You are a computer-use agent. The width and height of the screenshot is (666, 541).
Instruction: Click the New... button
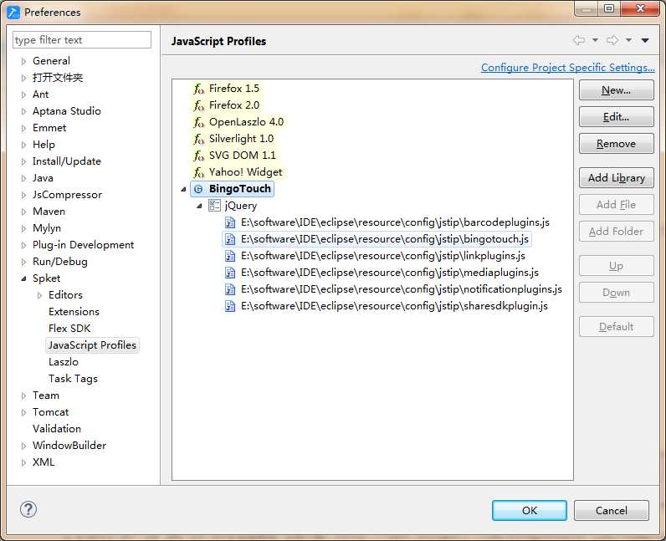[617, 90]
